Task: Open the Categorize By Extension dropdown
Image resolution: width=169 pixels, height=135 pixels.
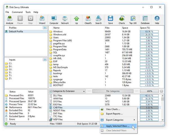Action: tap(67, 92)
